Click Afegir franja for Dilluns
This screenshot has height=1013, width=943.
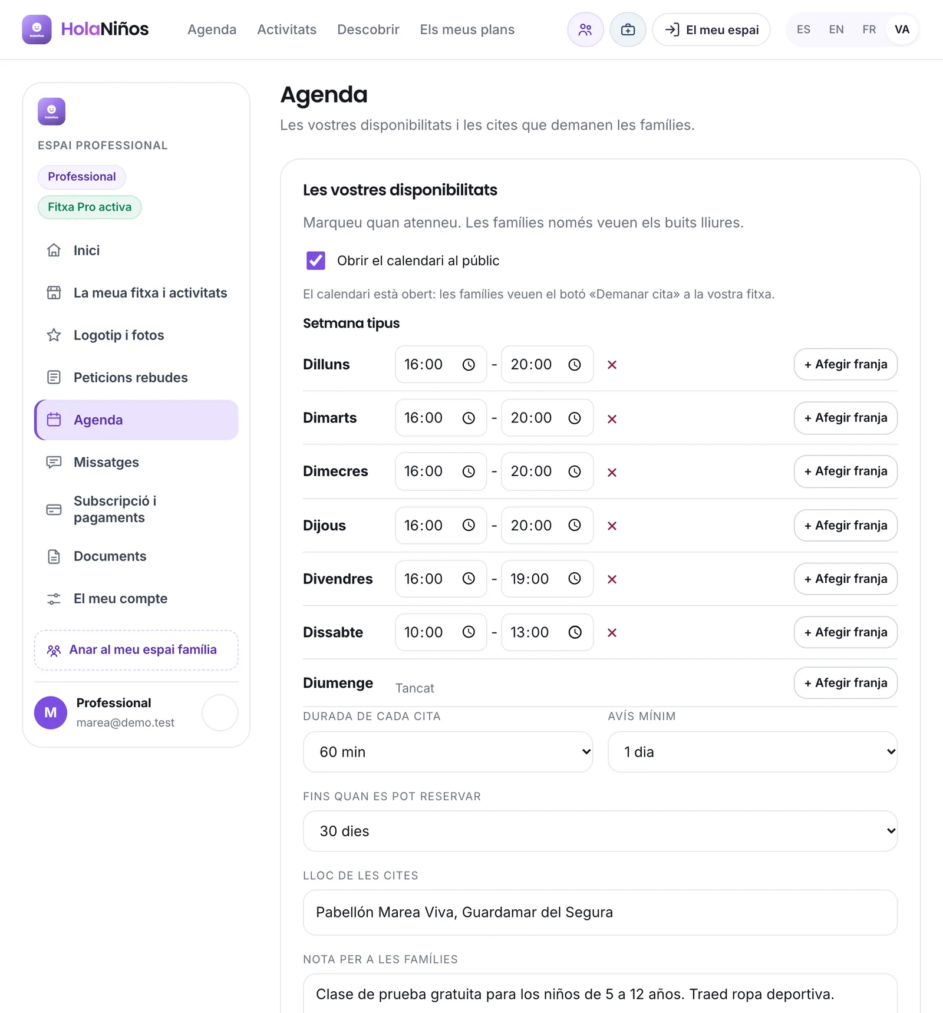(846, 364)
